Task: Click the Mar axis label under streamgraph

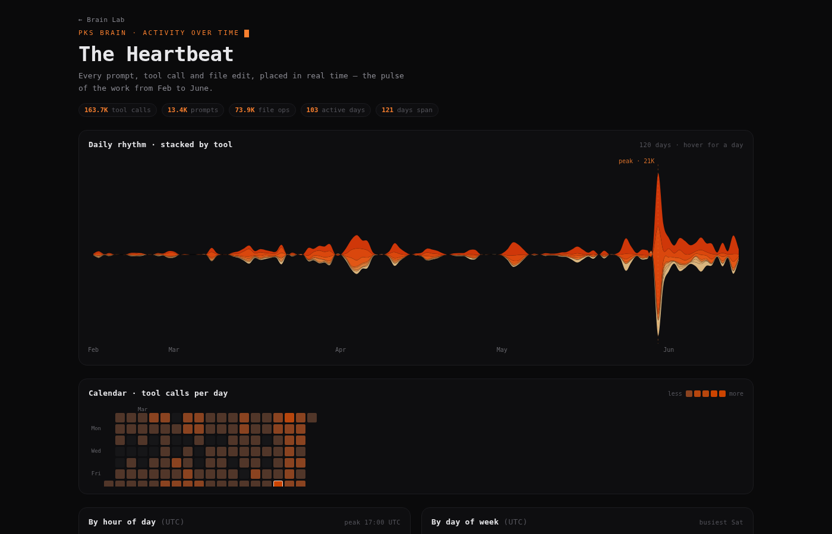Action: [x=174, y=349]
